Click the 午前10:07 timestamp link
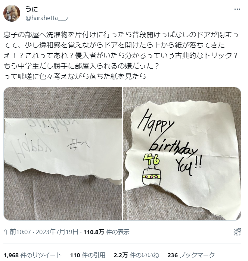The width and height of the screenshot is (248, 261). [17, 232]
